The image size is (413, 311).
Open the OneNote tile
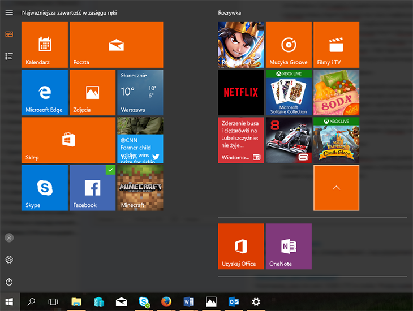click(x=289, y=247)
